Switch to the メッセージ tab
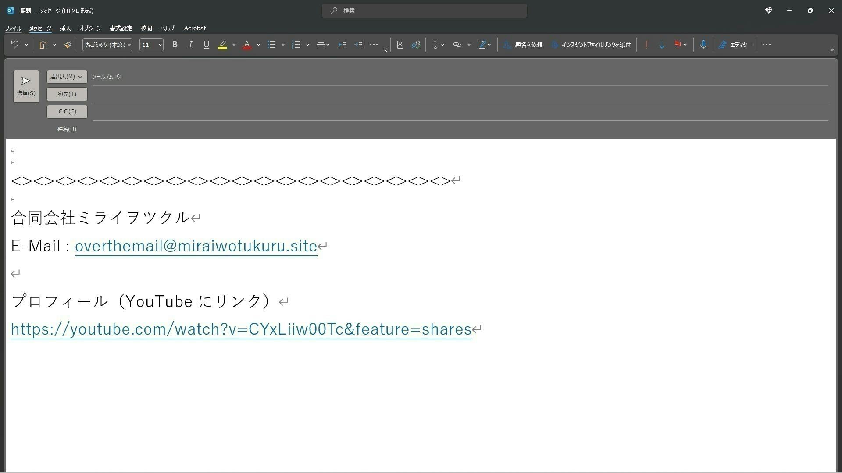 [x=40, y=28]
